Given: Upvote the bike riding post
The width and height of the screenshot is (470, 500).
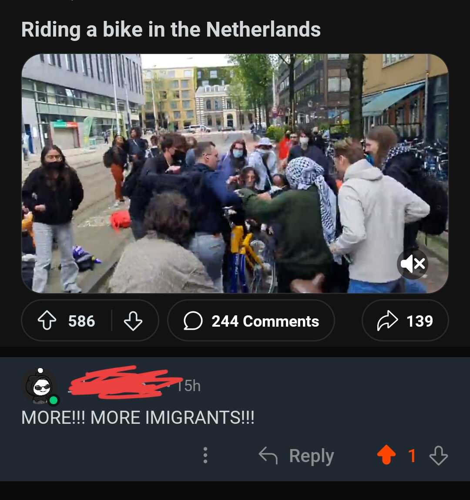Looking at the screenshot, I should [47, 321].
